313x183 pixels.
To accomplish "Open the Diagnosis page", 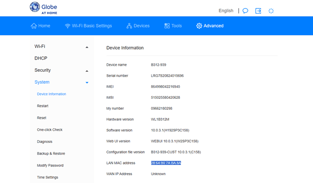I will point(45,142).
